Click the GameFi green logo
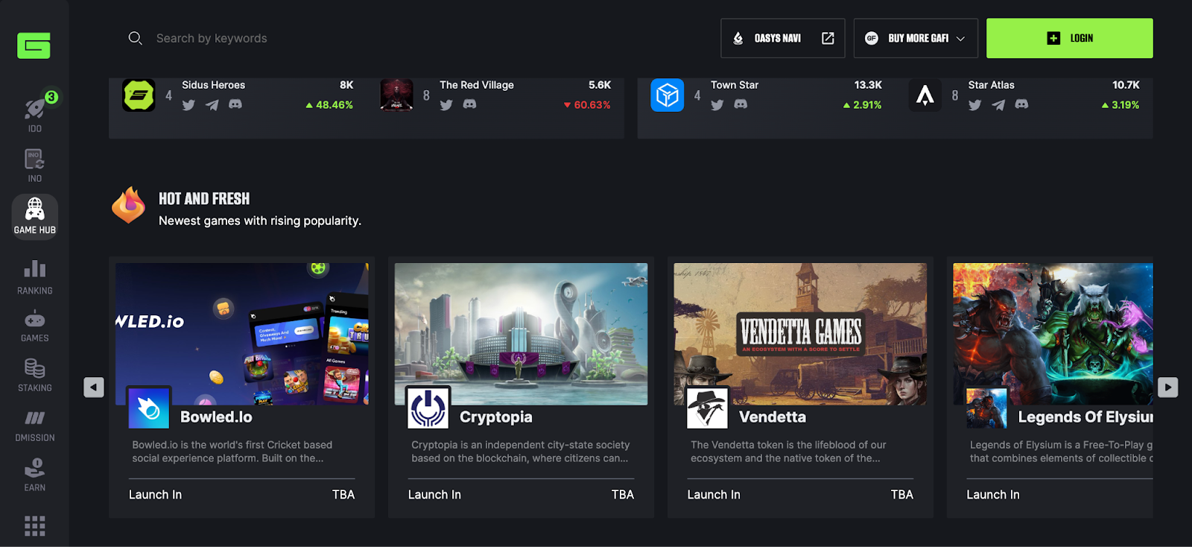 [x=34, y=45]
